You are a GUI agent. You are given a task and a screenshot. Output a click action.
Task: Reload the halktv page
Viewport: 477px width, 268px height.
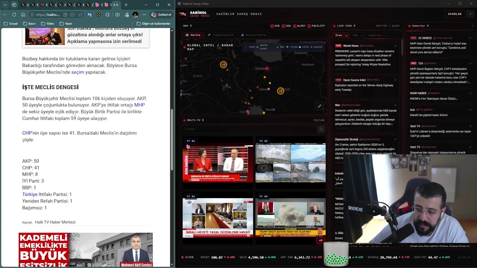[14, 15]
